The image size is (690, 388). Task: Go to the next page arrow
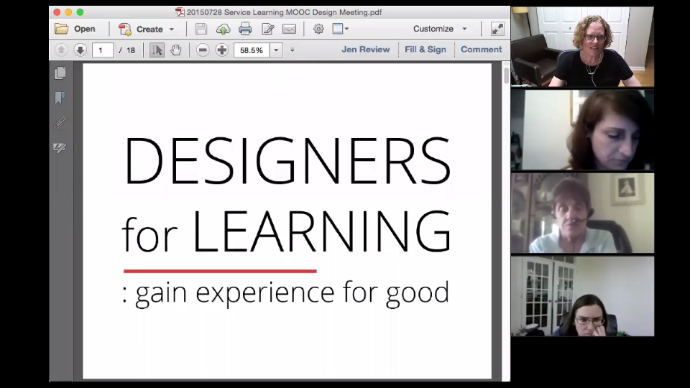(x=80, y=50)
